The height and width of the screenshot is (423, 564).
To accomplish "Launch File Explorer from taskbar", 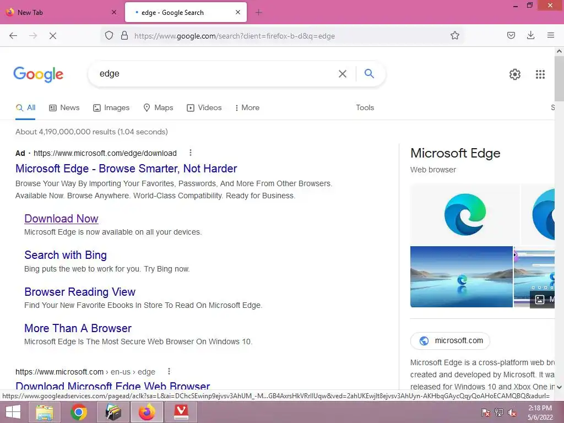I will coord(44,412).
